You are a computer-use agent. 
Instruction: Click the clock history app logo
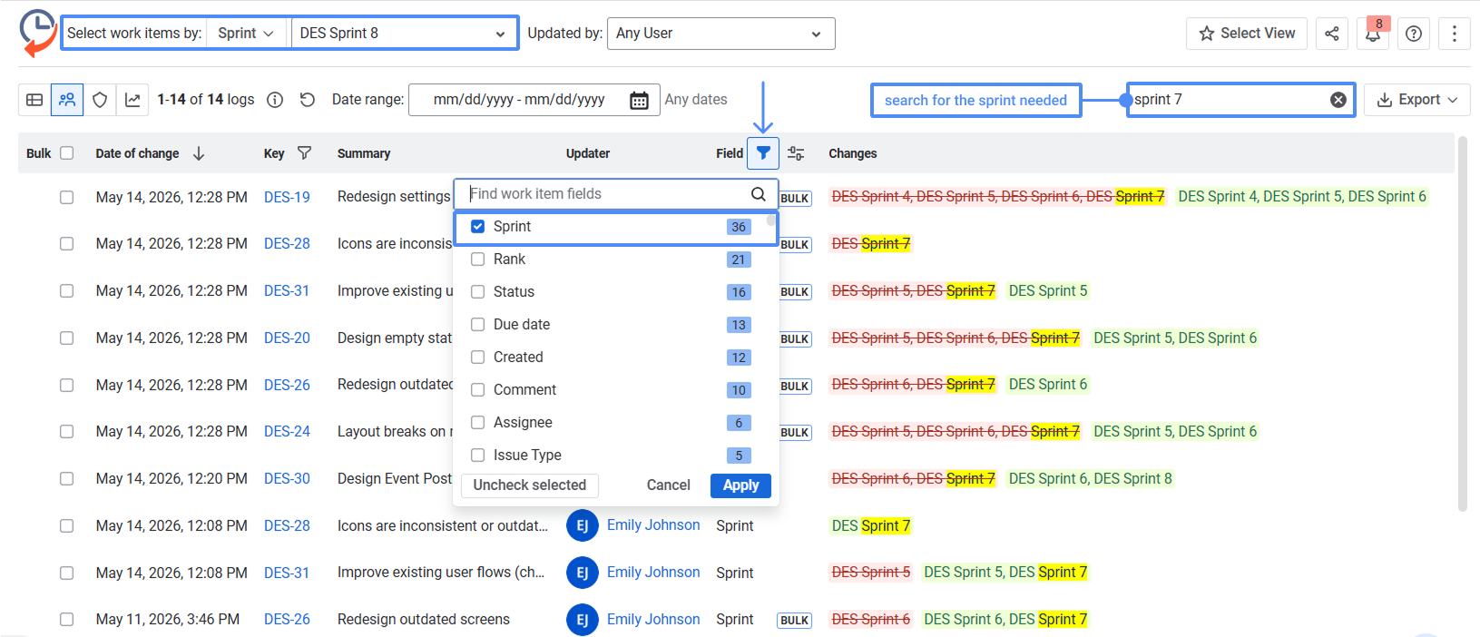38,33
